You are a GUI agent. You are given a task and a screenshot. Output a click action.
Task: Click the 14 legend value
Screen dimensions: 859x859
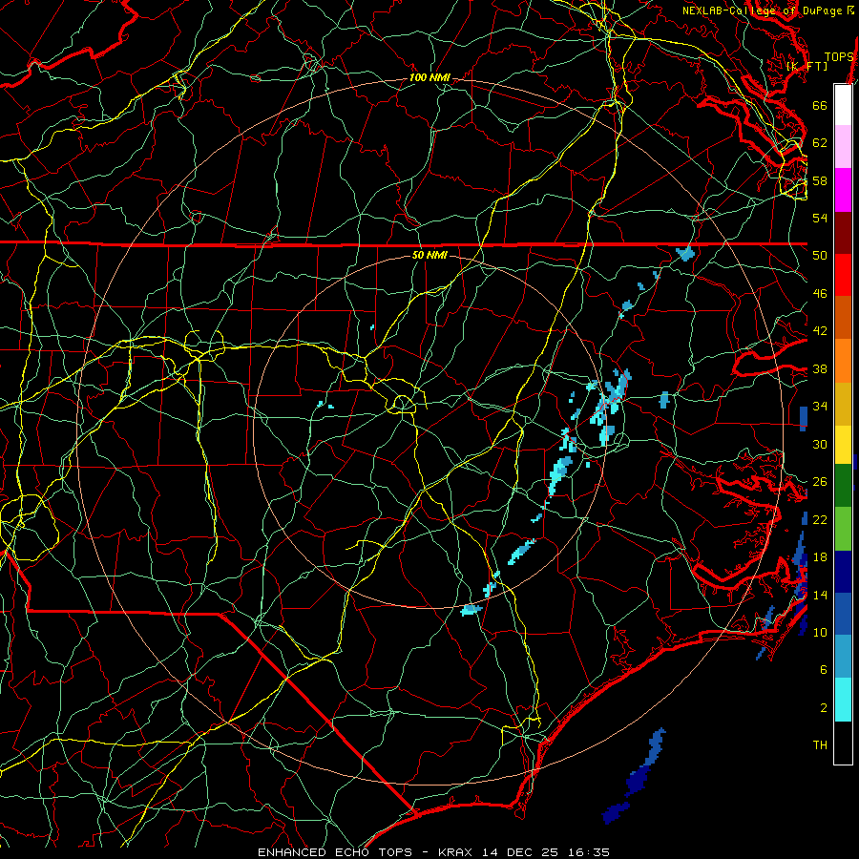820,595
